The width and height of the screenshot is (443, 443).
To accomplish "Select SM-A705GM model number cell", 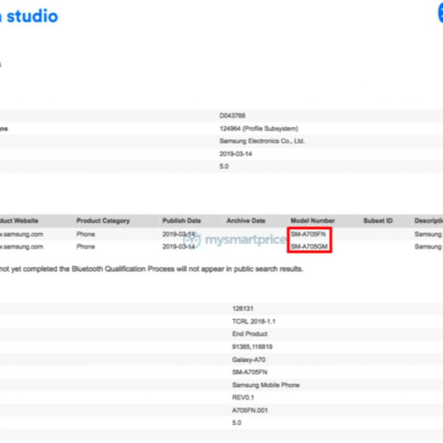I will [x=309, y=246].
